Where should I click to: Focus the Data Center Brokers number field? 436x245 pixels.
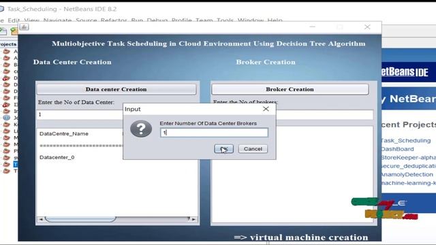[x=214, y=133]
